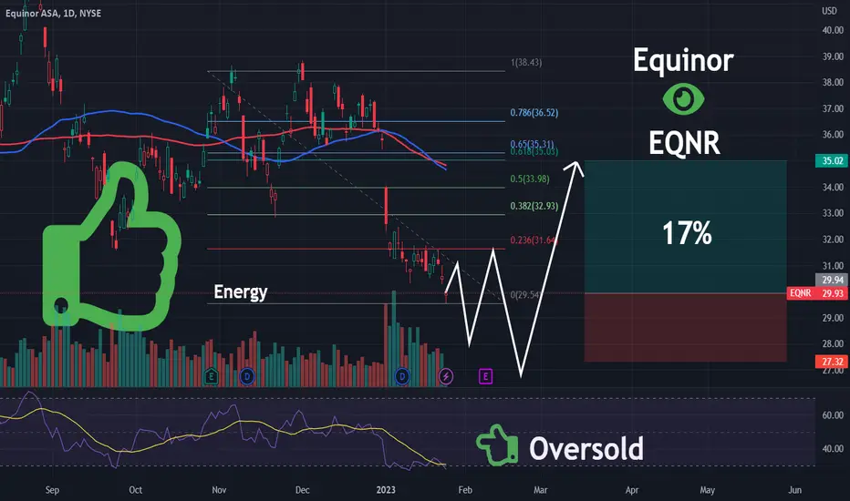Click the 33.00 price axis value
850x501 pixels.
pos(833,213)
